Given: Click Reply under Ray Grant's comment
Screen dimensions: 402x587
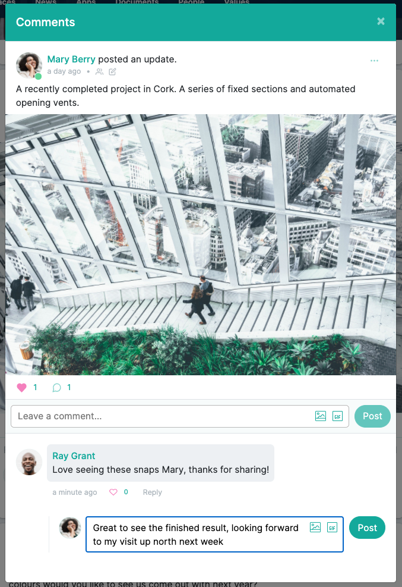Looking at the screenshot, I should click(153, 492).
